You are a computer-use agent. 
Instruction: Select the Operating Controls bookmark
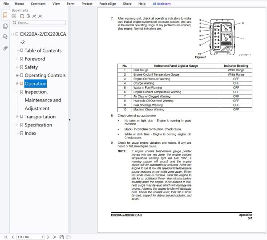pos(45,75)
